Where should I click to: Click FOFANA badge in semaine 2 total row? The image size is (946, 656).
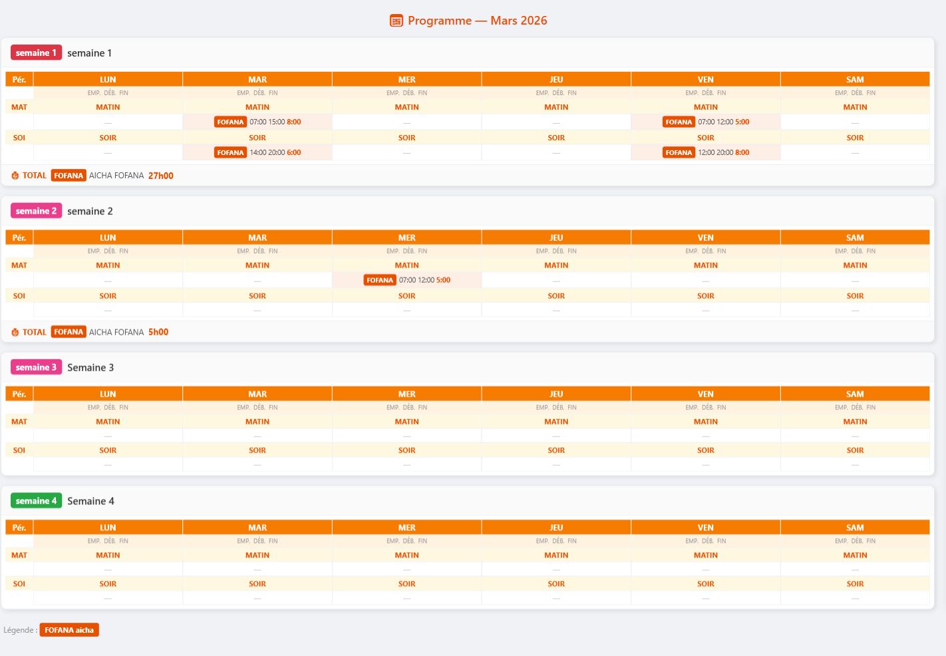tap(69, 332)
